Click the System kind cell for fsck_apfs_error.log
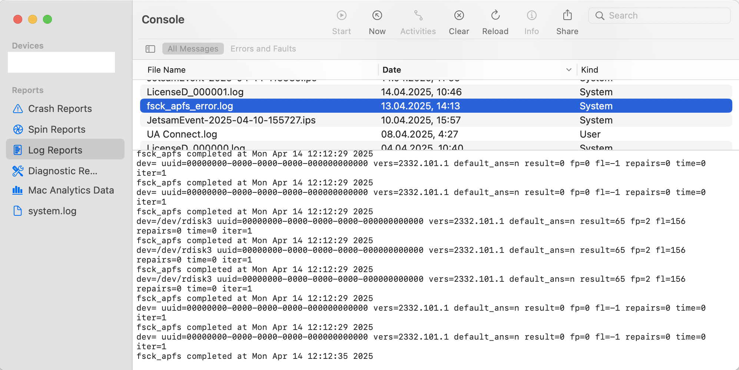 coord(596,106)
